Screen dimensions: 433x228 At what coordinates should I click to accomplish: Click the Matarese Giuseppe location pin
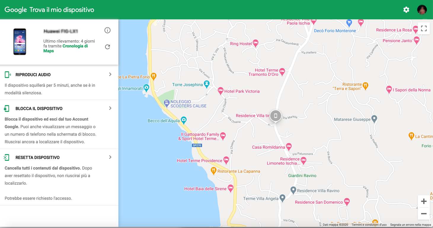tap(374, 119)
